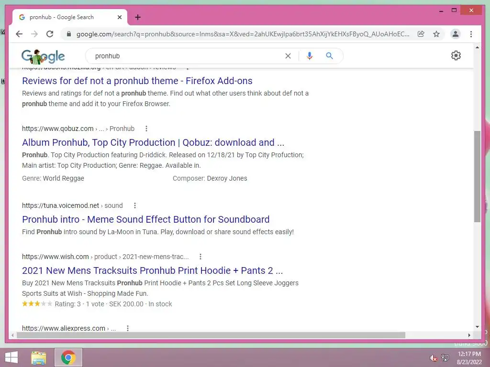
Task: Click the browser forward arrow
Action: click(34, 34)
